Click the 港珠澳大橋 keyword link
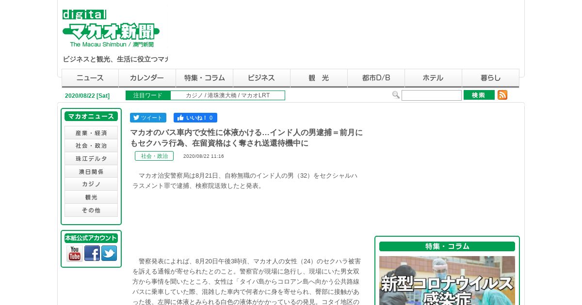 (222, 95)
